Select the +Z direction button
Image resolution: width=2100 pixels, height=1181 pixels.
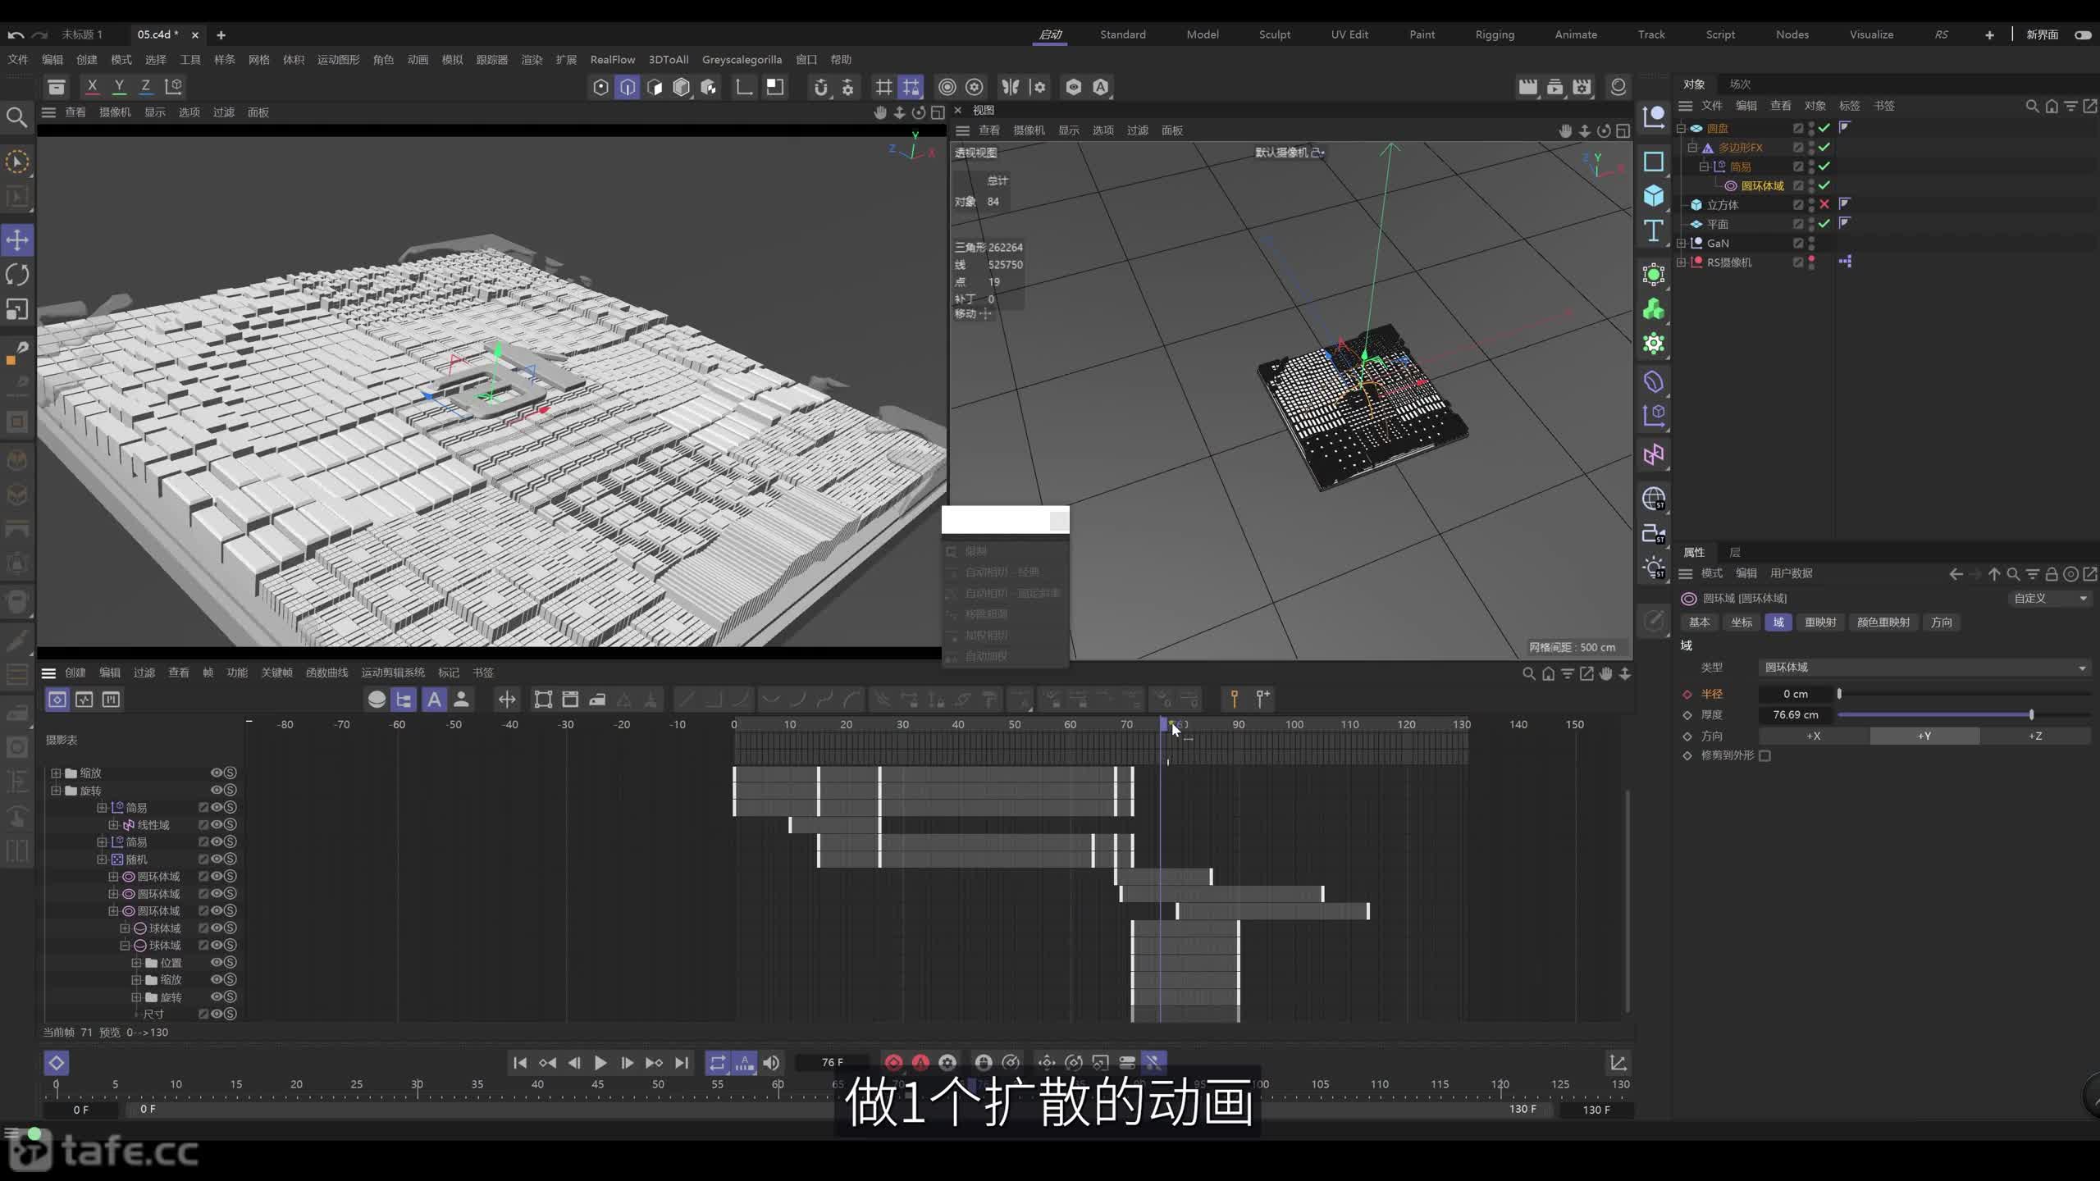coord(2035,736)
